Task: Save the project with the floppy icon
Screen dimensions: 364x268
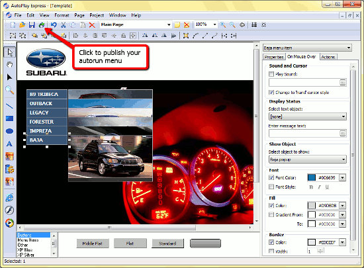Action: pos(32,25)
